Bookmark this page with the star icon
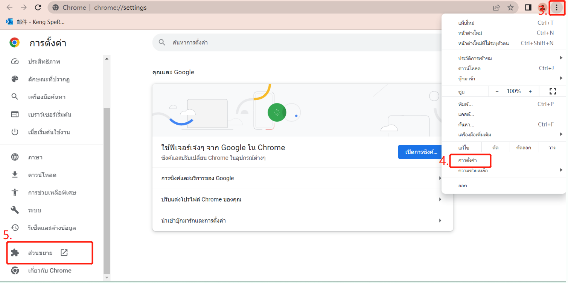The image size is (568, 283). coord(510,8)
